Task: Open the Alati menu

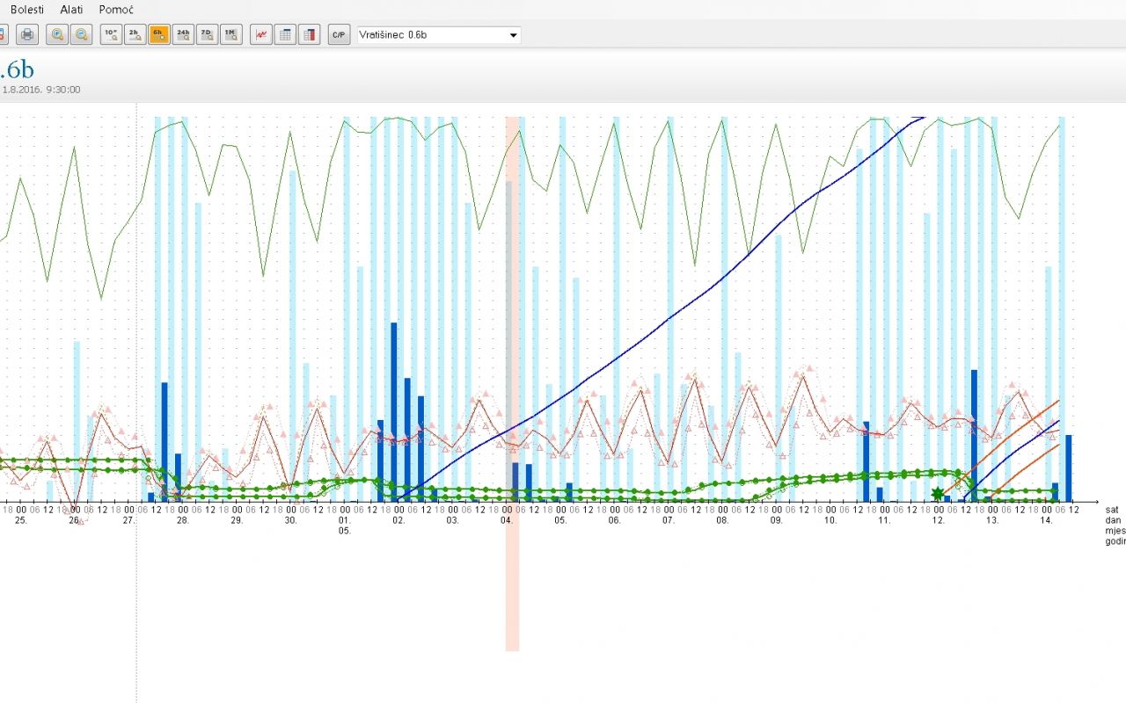Action: [71, 9]
